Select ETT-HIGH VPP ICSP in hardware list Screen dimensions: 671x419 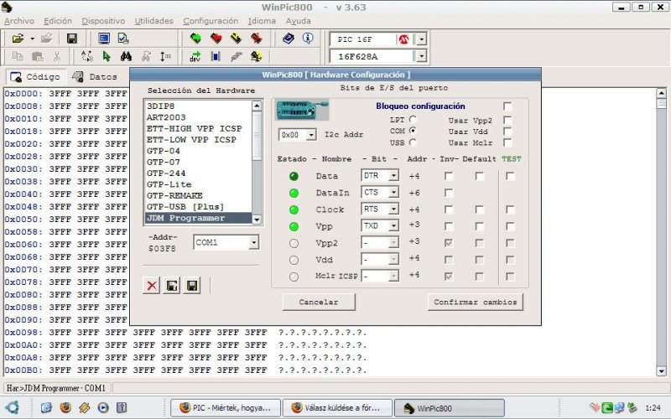click(198, 129)
